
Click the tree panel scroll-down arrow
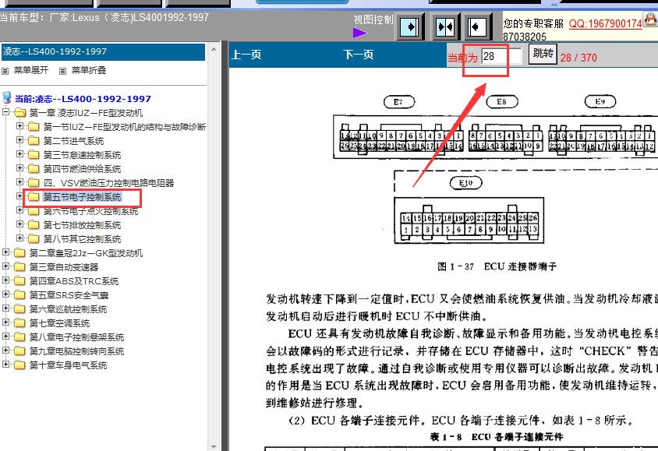coord(214,447)
